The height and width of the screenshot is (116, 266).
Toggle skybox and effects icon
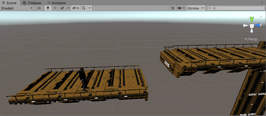pyautogui.click(x=62, y=8)
